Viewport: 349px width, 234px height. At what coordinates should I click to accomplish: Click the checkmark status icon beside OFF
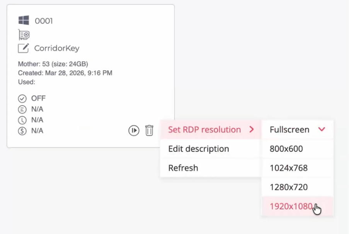[22, 98]
